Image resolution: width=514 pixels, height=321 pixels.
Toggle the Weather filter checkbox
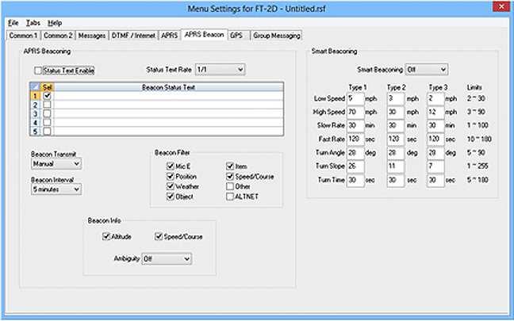[x=170, y=186]
